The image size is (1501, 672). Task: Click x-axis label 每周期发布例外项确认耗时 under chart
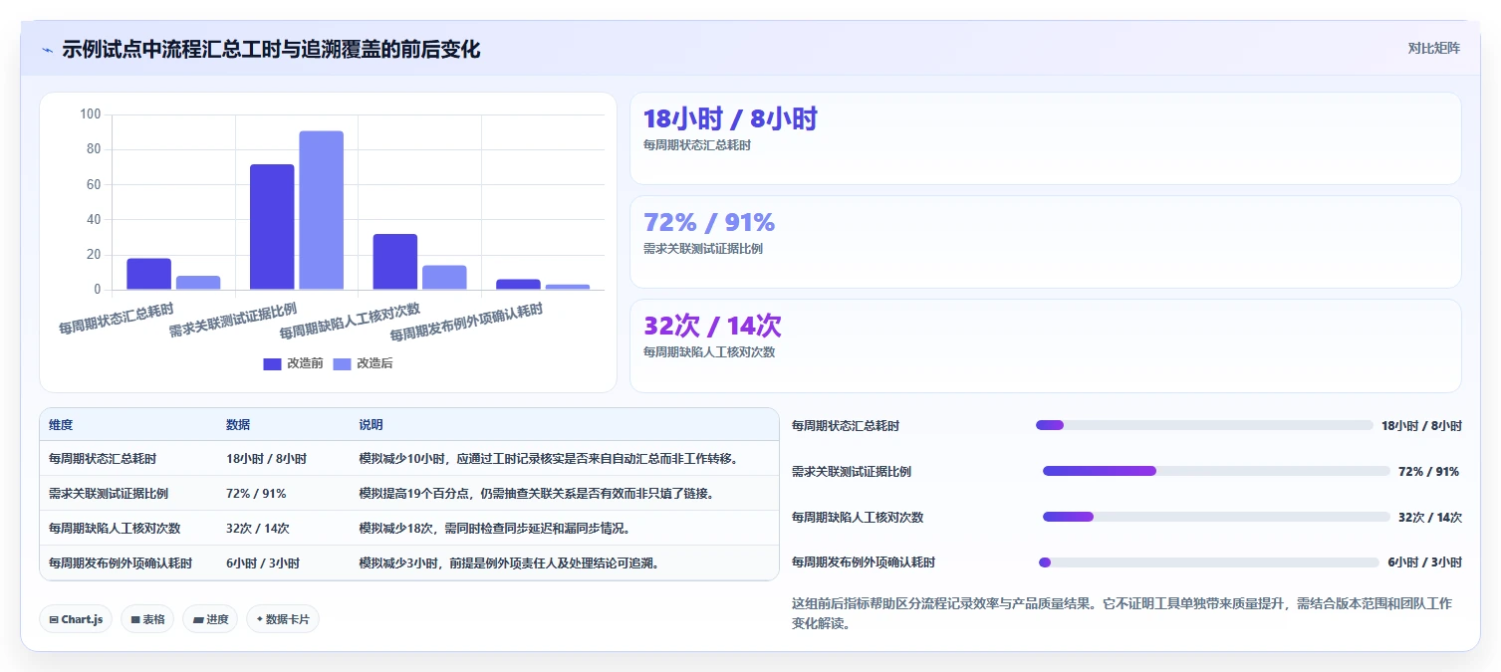(x=466, y=323)
